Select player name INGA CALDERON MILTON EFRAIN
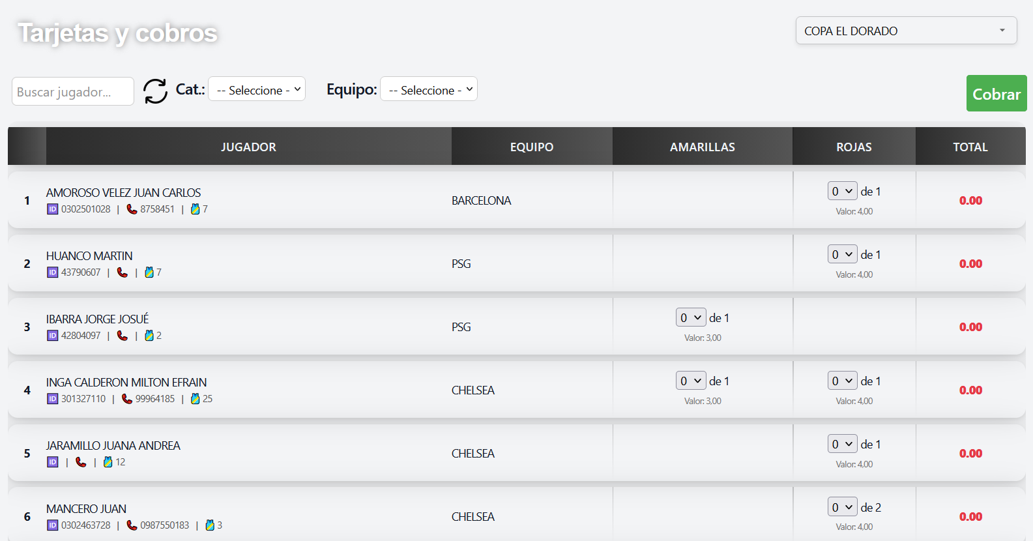Image resolution: width=1033 pixels, height=541 pixels. [x=126, y=383]
